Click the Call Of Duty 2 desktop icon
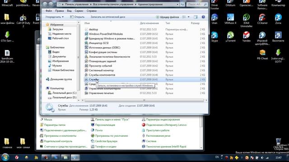Image resolution: width=289 pixels, height=162 pixels. click(x=23, y=21)
